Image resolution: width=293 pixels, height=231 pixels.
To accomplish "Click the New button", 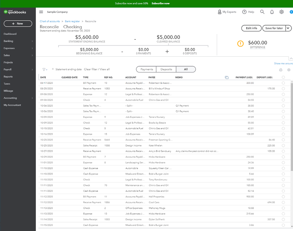I will 18,23.
